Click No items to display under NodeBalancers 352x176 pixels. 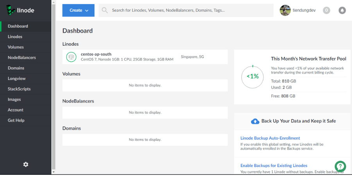(145, 113)
